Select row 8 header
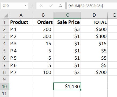 click(x=5, y=72)
